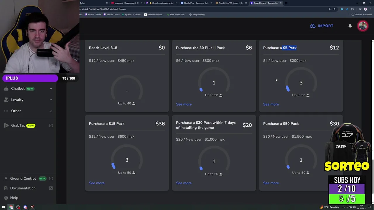Click the Chatbot sidebar icon
The width and height of the screenshot is (374, 210).
[6, 89]
